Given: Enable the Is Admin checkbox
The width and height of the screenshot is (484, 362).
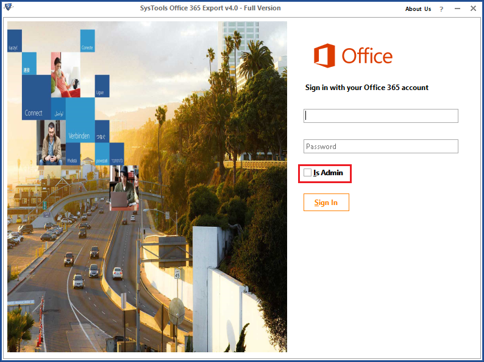Looking at the screenshot, I should (307, 173).
